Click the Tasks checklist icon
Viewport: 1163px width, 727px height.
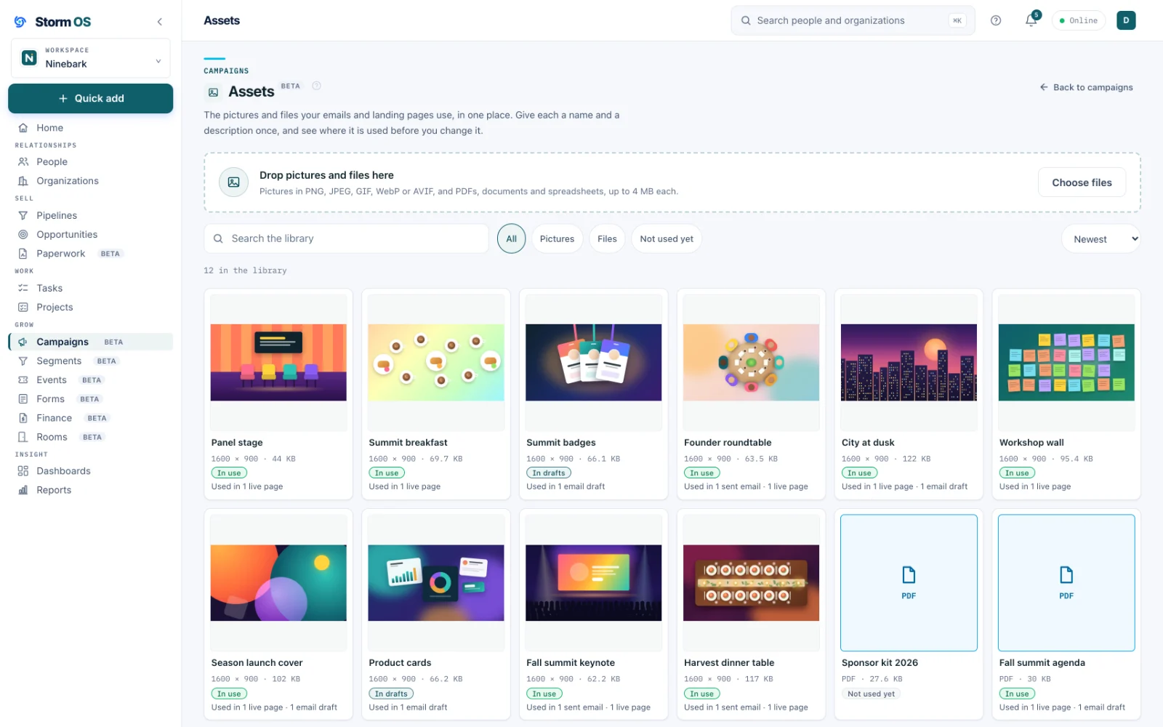[23, 289]
